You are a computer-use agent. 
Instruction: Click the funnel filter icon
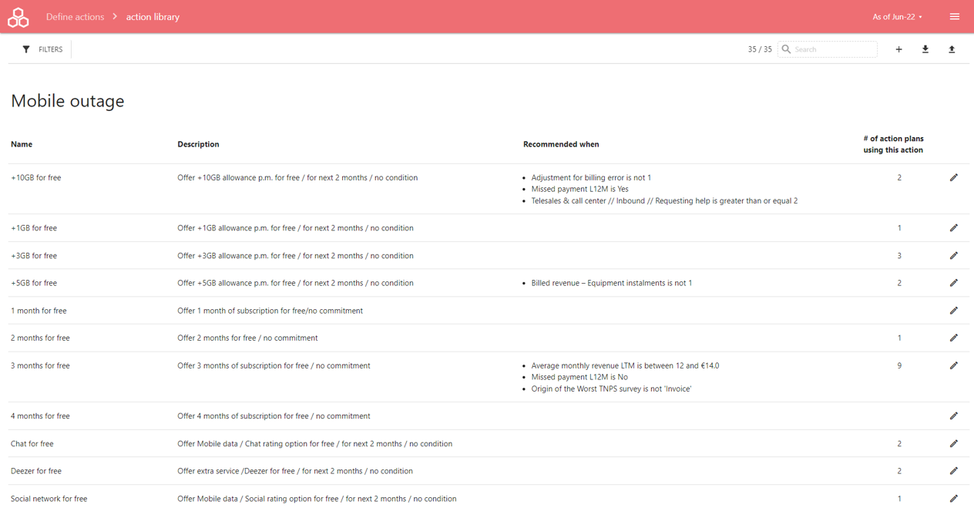(x=26, y=49)
